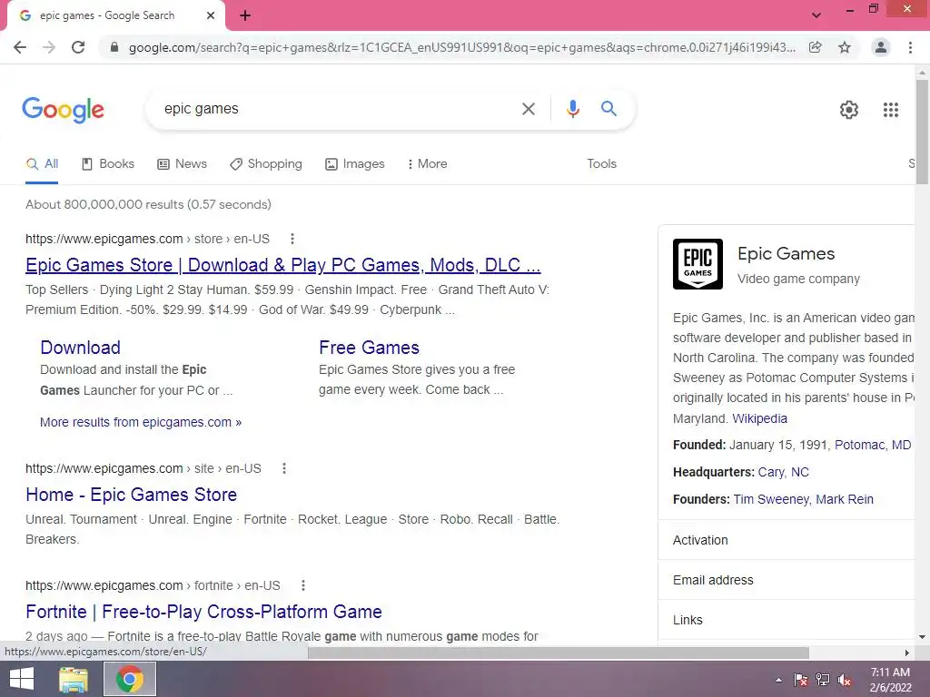Viewport: 930px width, 697px height.
Task: Click the vertical scrollbar thumb
Action: [x=922, y=132]
